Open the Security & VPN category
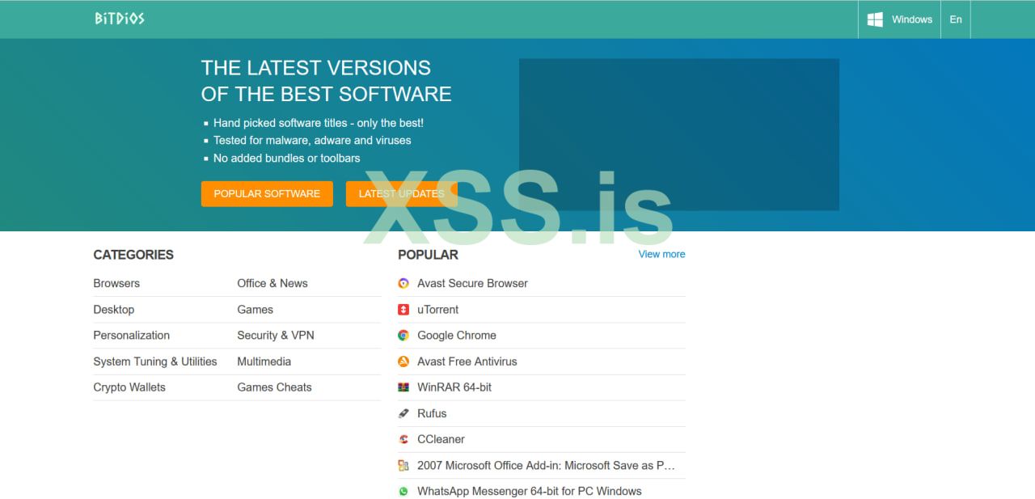Image resolution: width=1035 pixels, height=499 pixels. pos(276,335)
